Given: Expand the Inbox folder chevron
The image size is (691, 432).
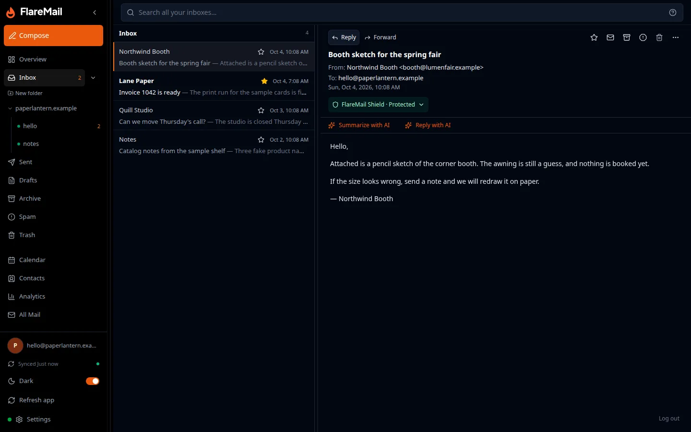Looking at the screenshot, I should [x=93, y=78].
